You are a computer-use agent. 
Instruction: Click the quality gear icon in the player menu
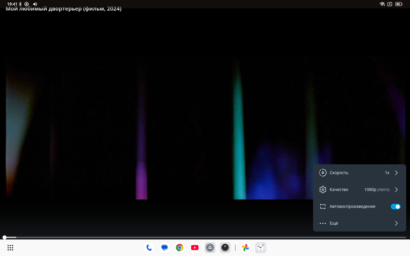(x=323, y=190)
